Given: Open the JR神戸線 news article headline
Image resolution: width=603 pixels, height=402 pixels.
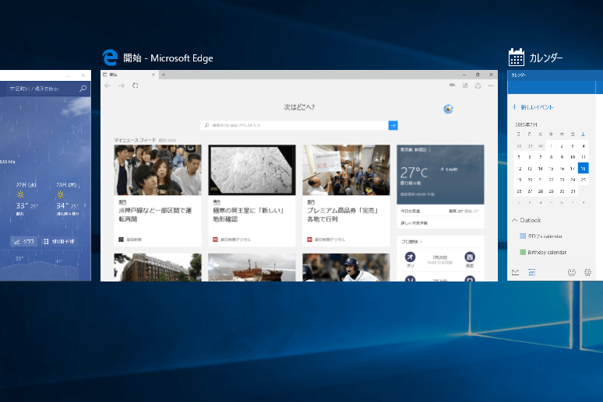Looking at the screenshot, I should [x=155, y=215].
